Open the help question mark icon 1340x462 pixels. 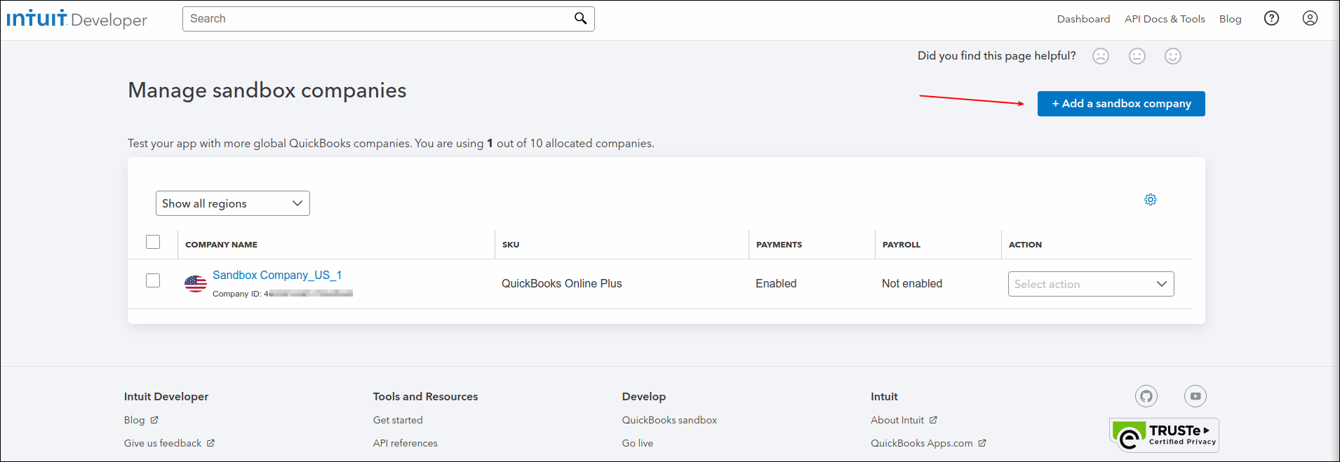point(1271,19)
